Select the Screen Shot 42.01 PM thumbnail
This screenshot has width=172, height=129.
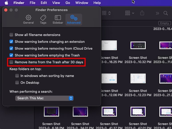click(138, 112)
